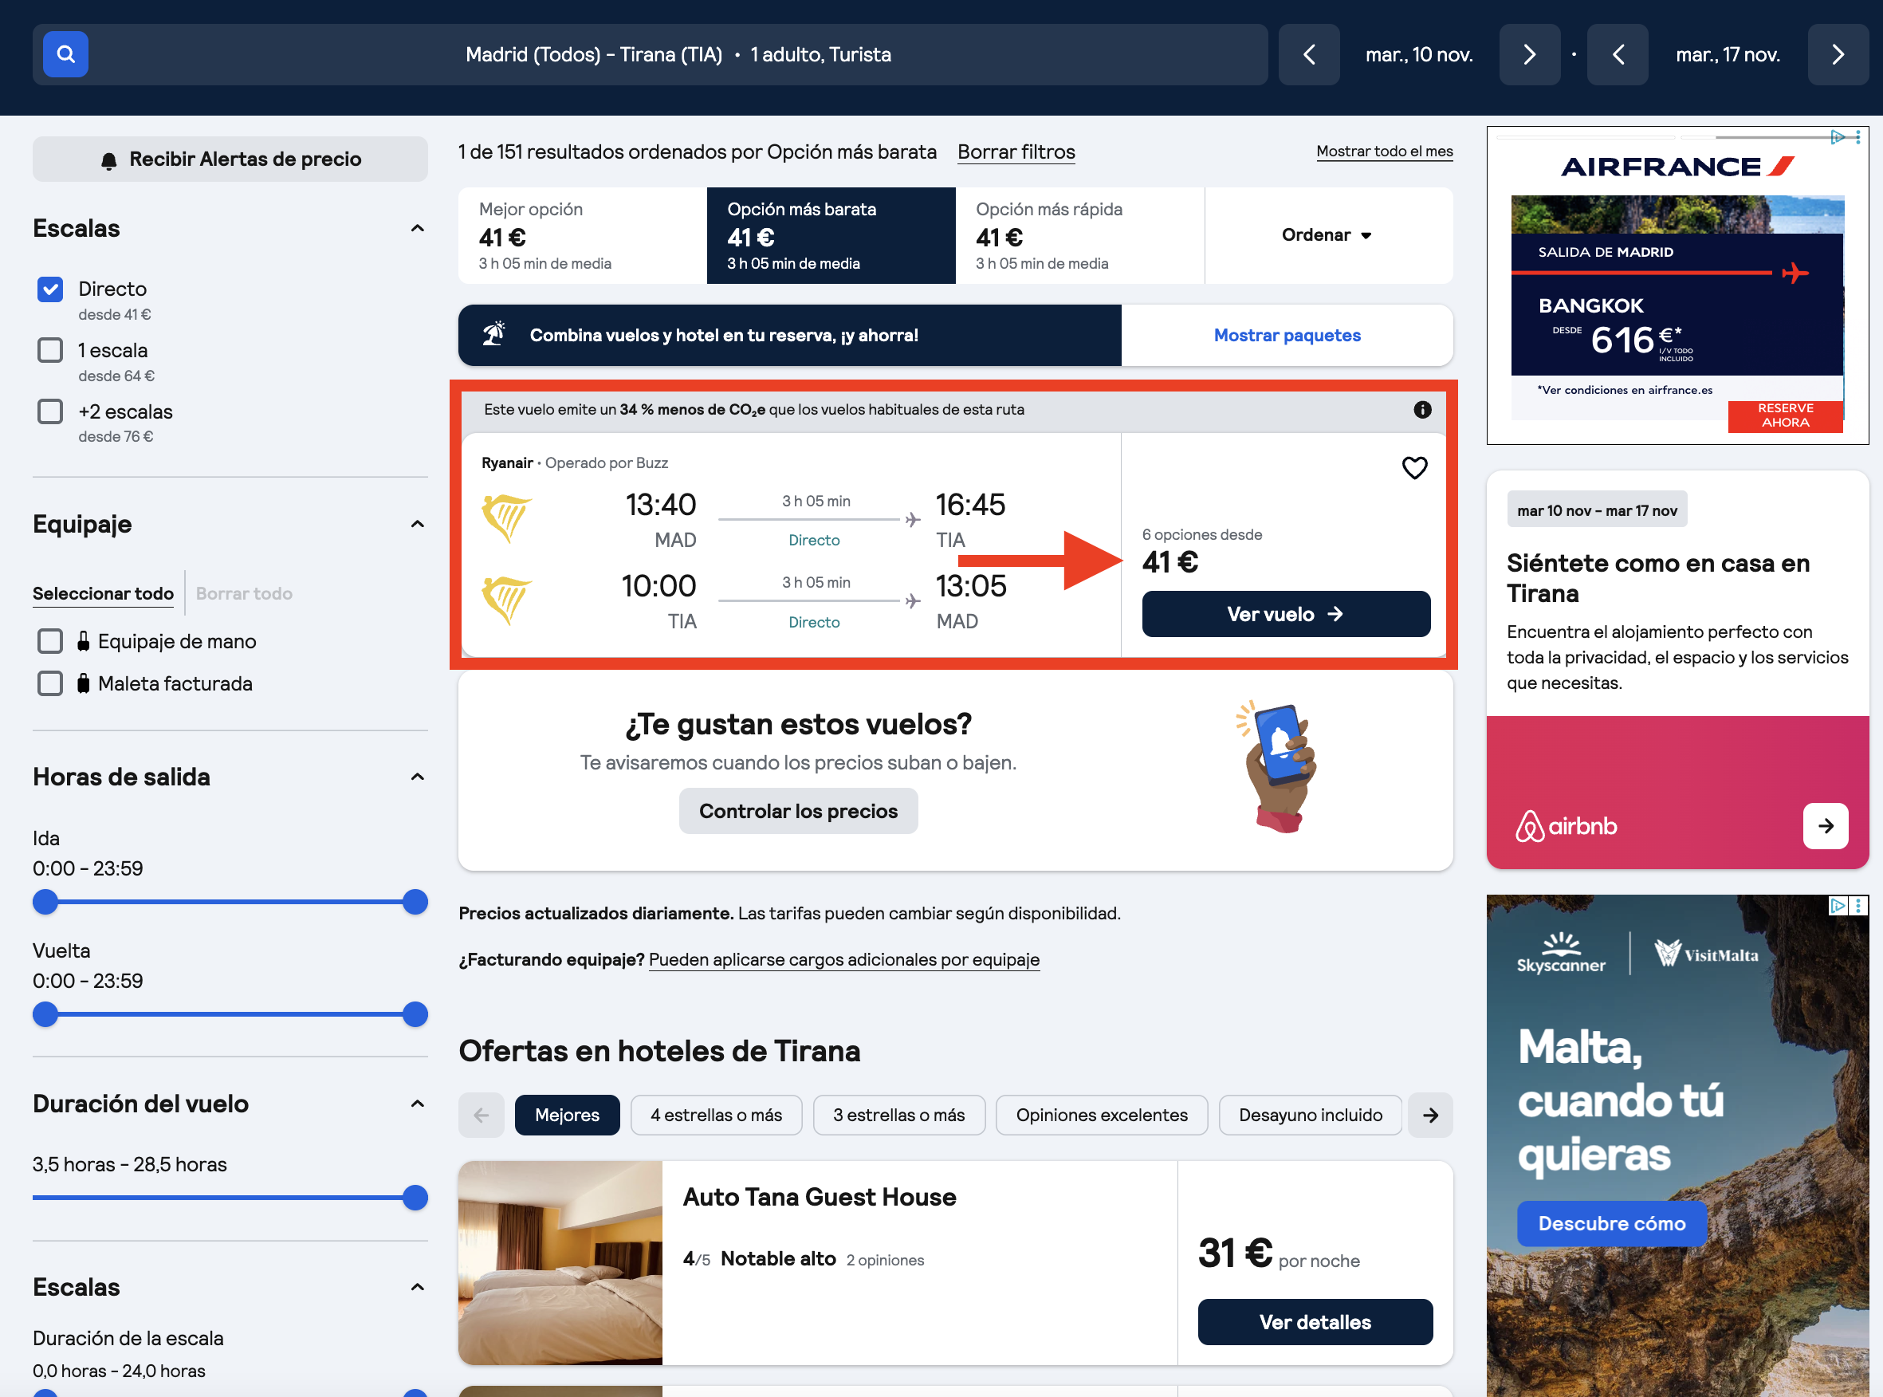This screenshot has width=1883, height=1397.
Task: Uncheck the Directo stops filter
Action: tap(50, 289)
